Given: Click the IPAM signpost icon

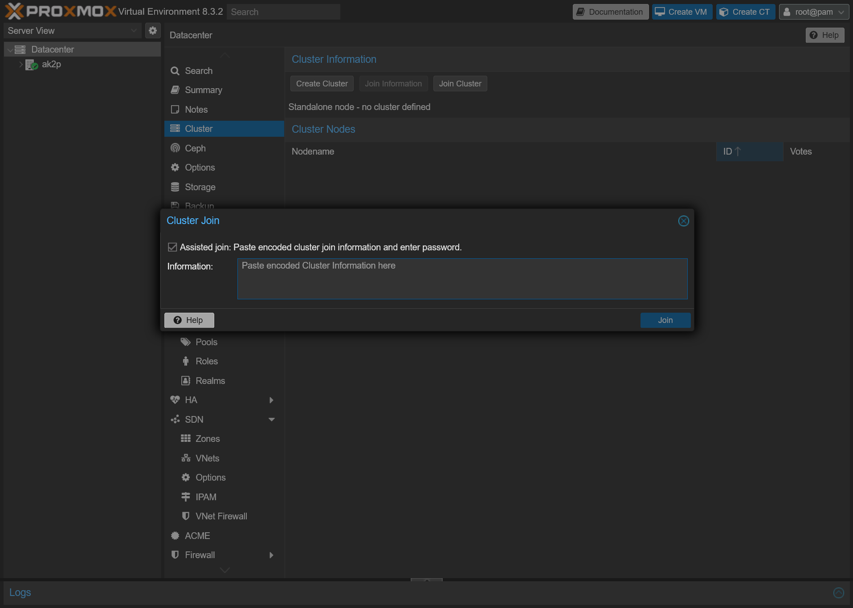Looking at the screenshot, I should (x=186, y=497).
